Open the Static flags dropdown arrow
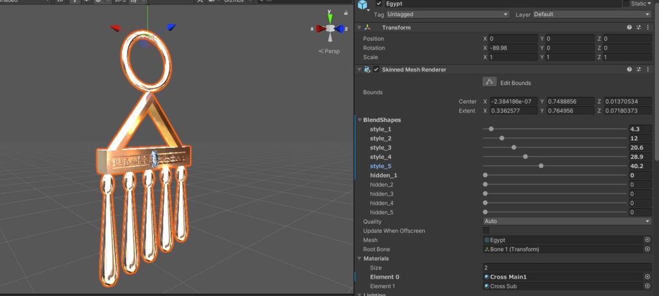This screenshot has width=659, height=296. (x=649, y=4)
